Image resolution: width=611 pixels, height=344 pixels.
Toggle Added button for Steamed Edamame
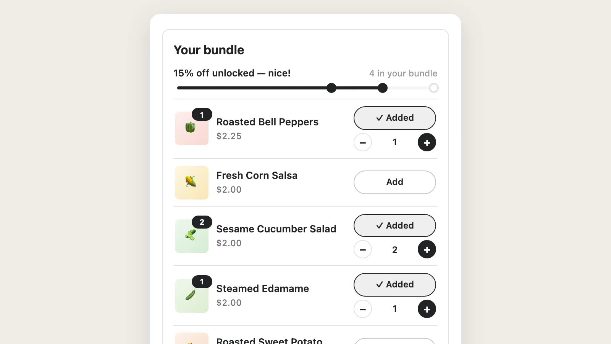tap(395, 285)
